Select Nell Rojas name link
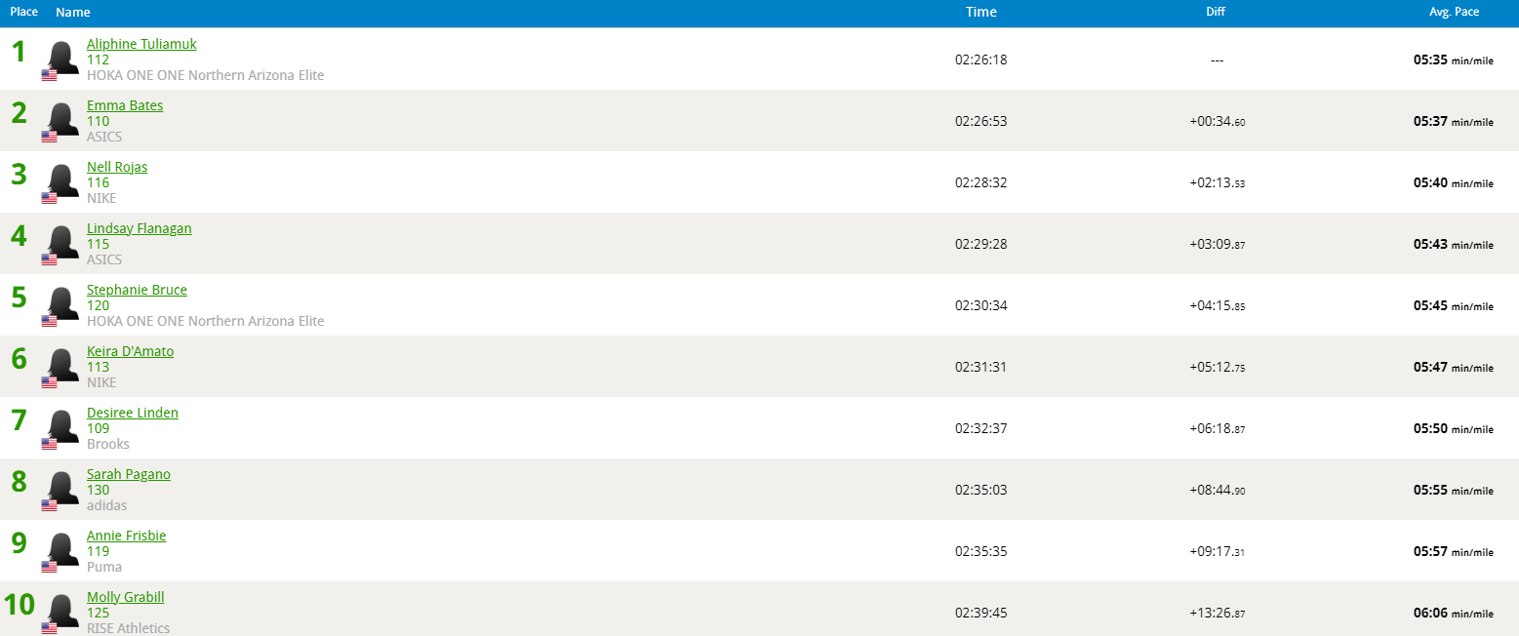The height and width of the screenshot is (636, 1519). click(117, 167)
